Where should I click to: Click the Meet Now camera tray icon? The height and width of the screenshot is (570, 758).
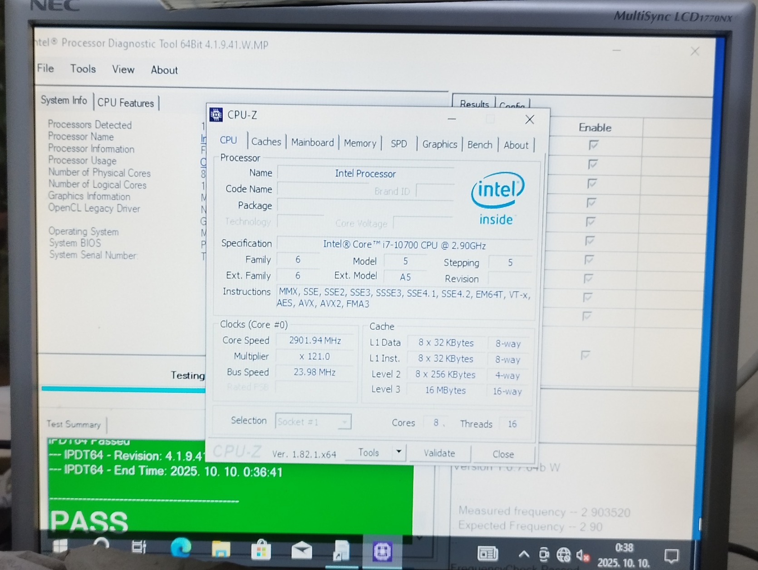tap(544, 555)
